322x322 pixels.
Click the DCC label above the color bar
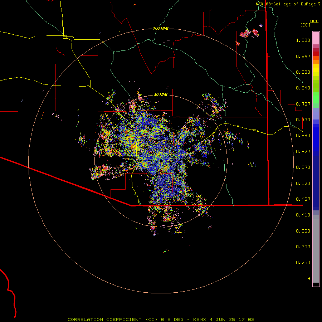click(x=314, y=21)
